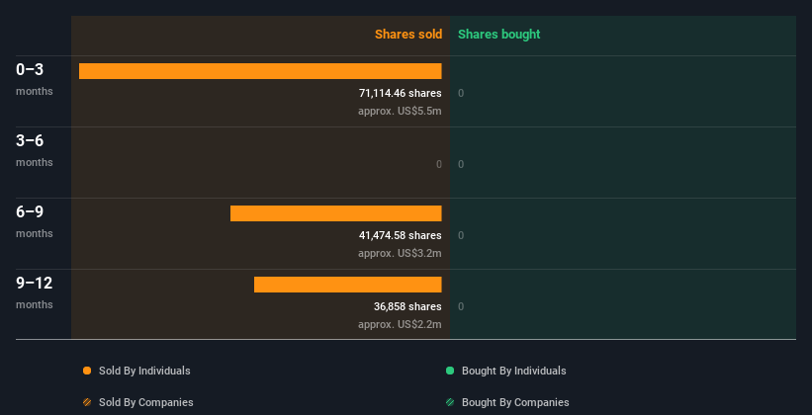
Task: Select the 0–3 months orange bar
Action: (260, 71)
